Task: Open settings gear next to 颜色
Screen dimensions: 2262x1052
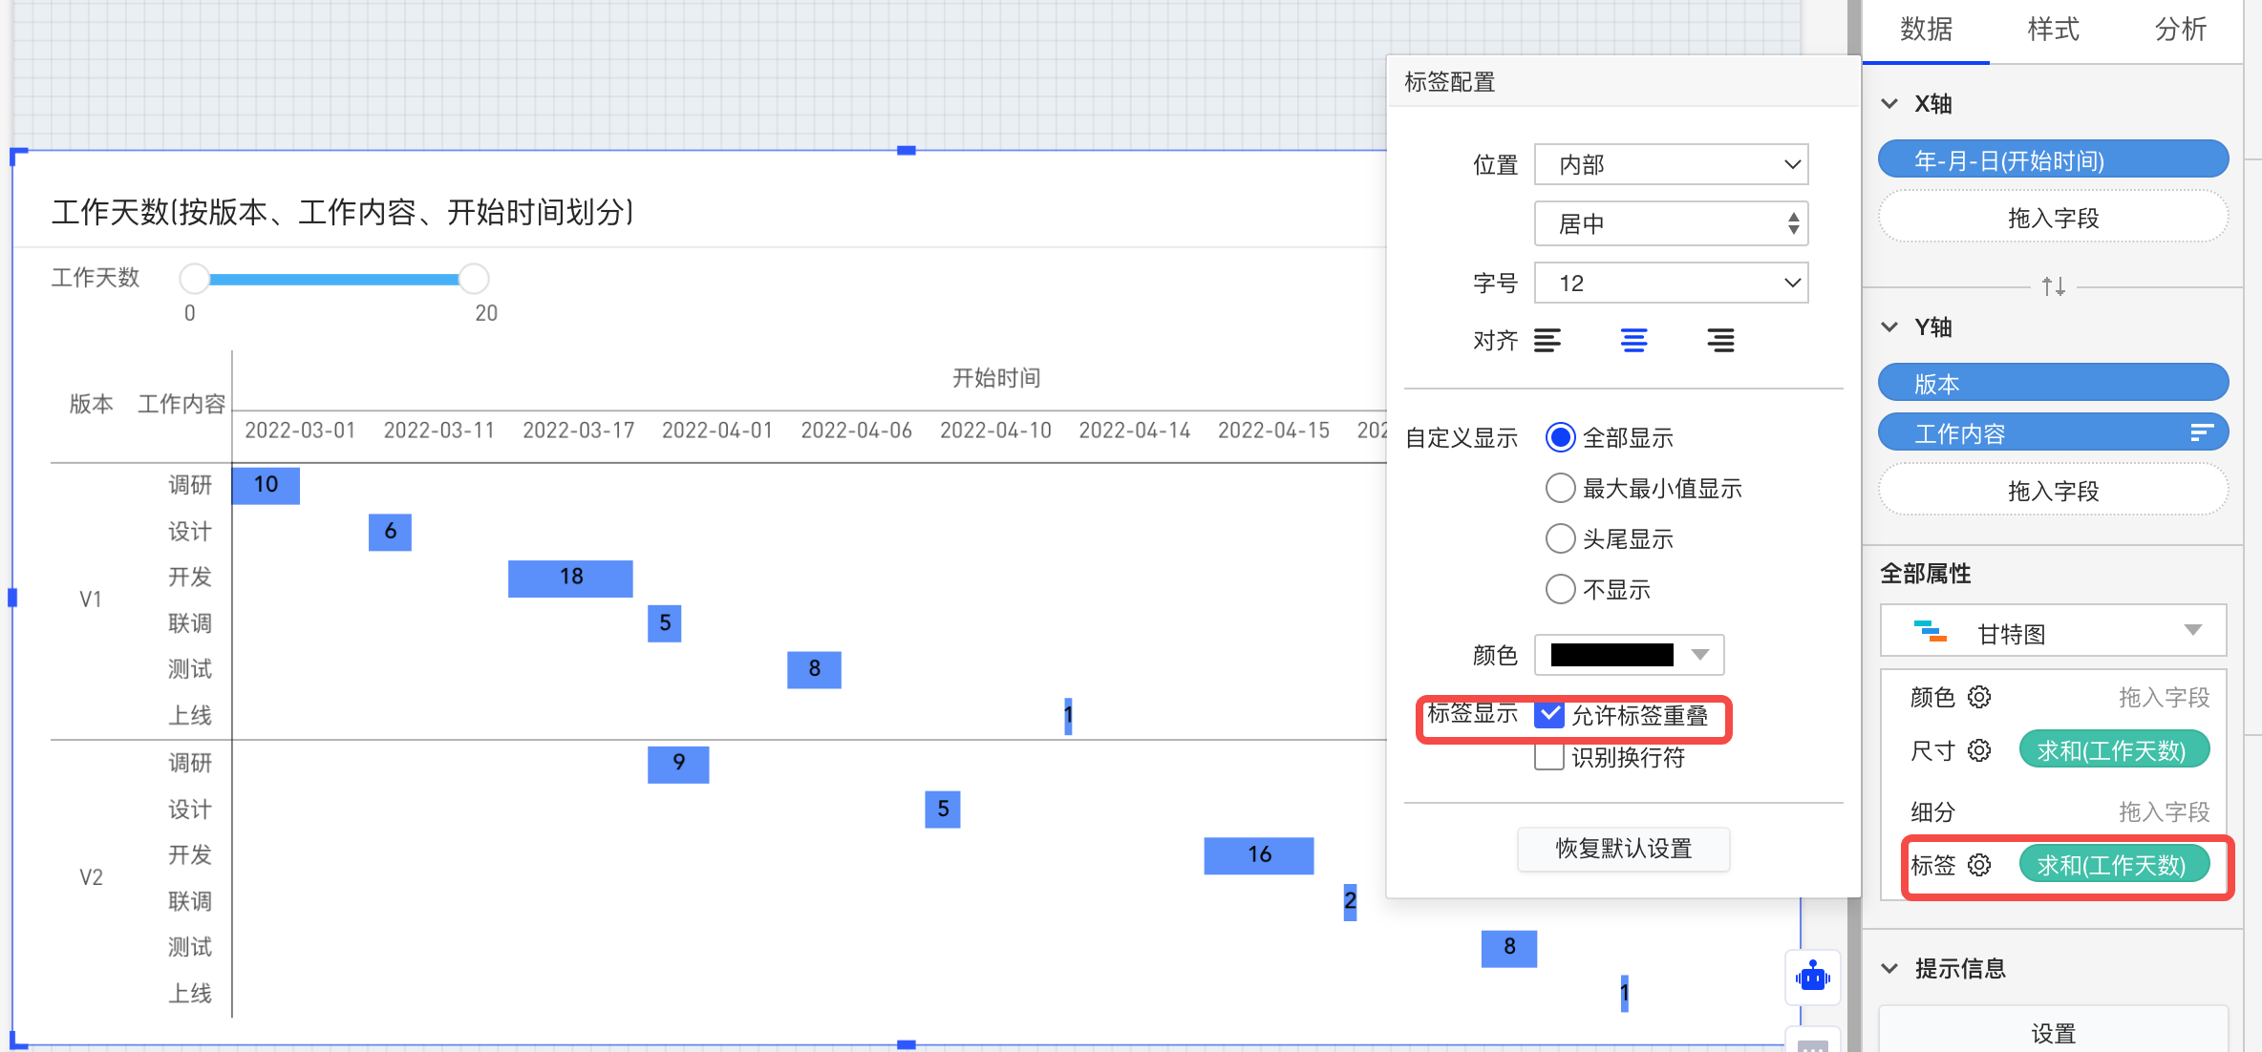Action: tap(1979, 697)
